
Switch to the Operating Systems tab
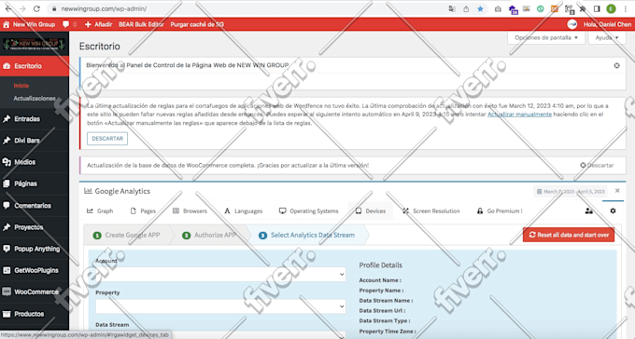pos(308,210)
